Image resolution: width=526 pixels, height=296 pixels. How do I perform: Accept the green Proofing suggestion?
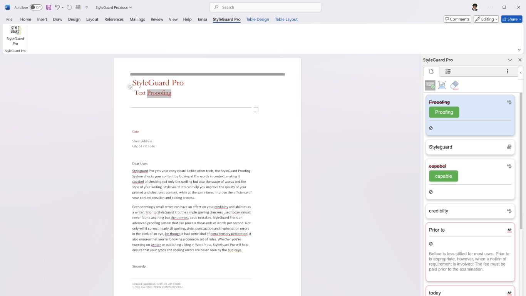coord(444,112)
